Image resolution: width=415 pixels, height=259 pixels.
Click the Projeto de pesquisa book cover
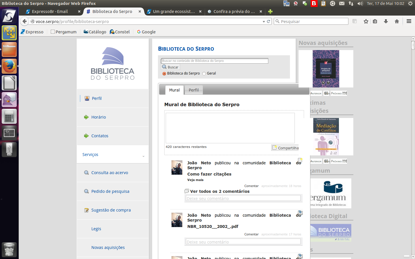(326, 69)
